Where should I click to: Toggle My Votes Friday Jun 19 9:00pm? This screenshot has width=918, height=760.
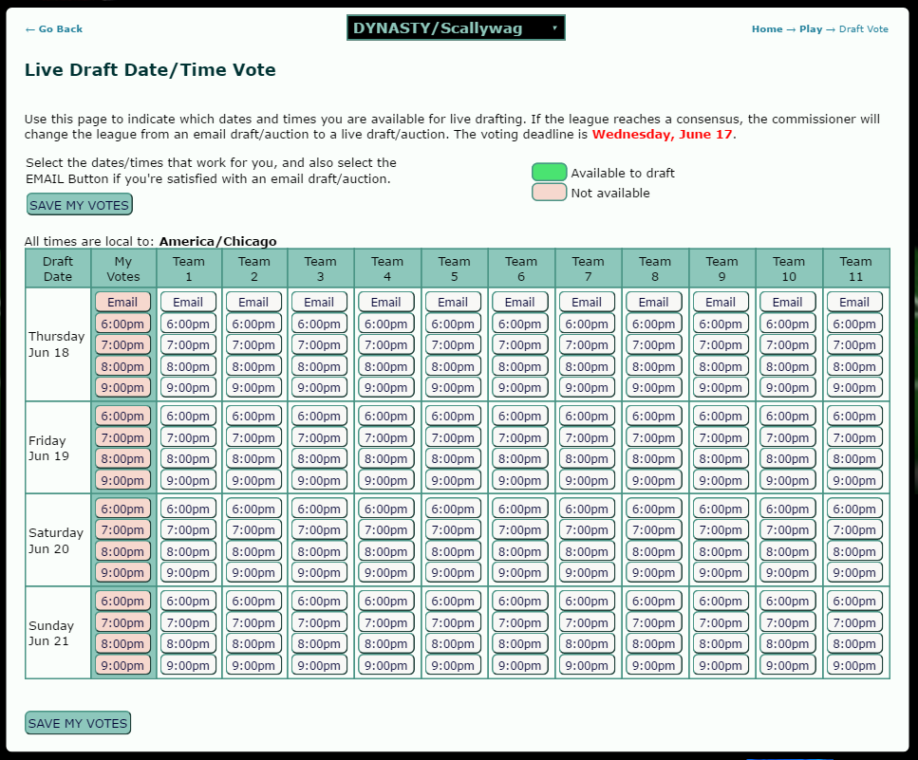click(122, 480)
